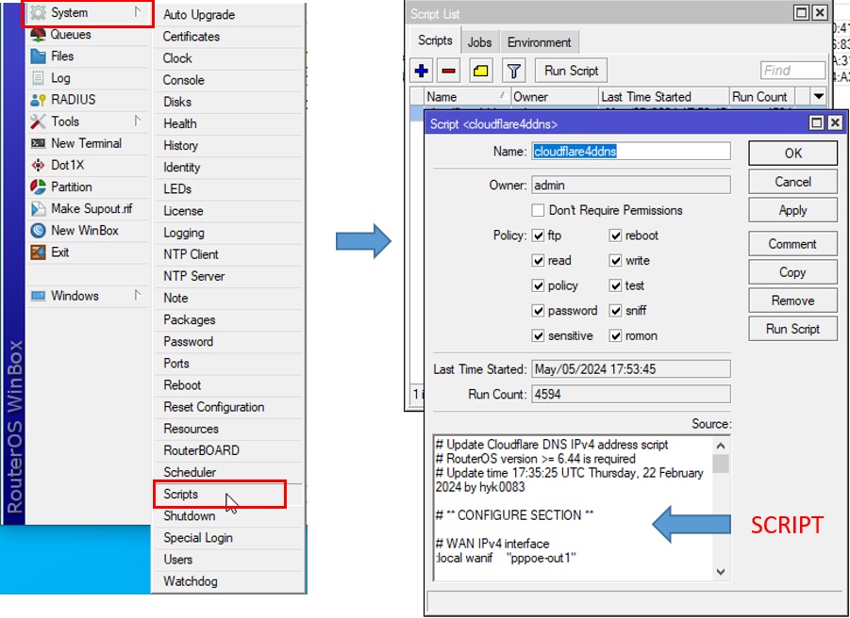This screenshot has height=618, width=850.
Task: Switch to the Jobs tab
Action: click(480, 42)
